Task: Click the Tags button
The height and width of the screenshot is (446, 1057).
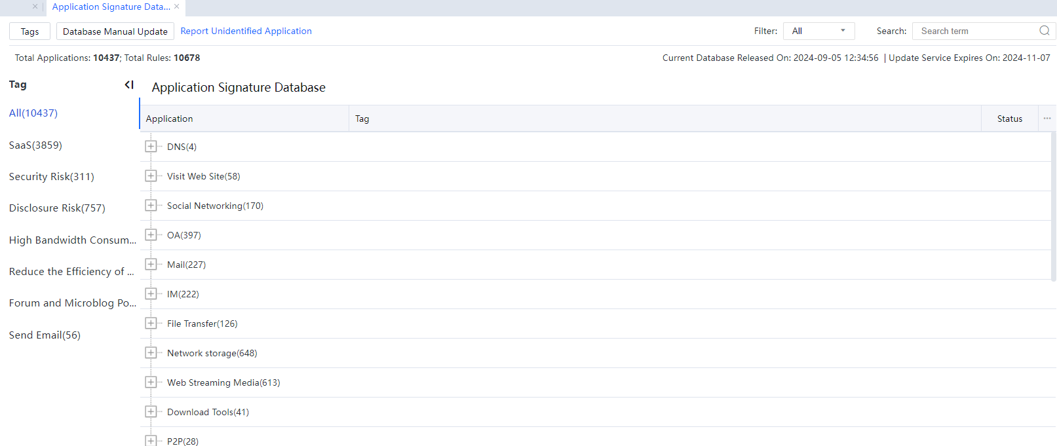Action: (29, 31)
